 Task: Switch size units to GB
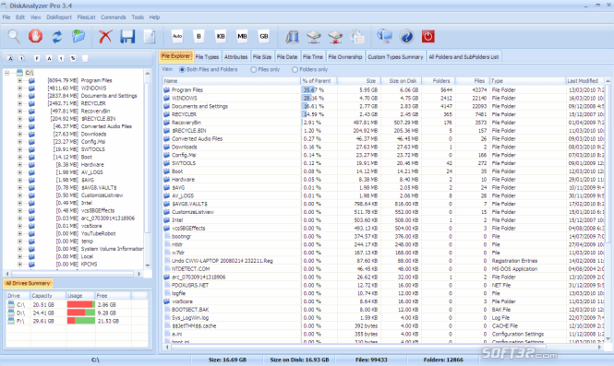264,36
